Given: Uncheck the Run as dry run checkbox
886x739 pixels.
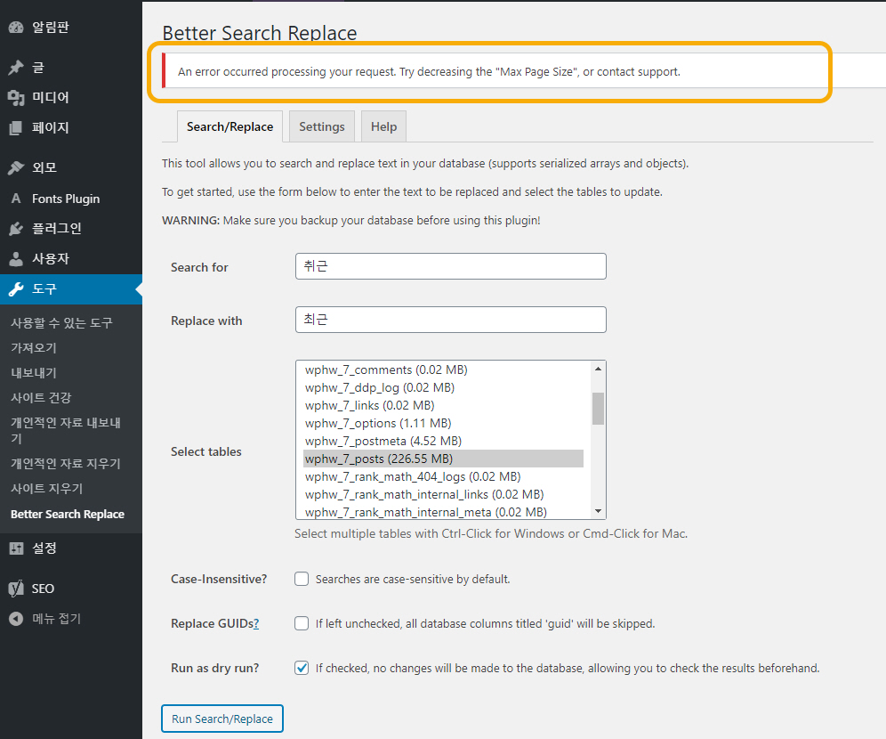Looking at the screenshot, I should pos(302,668).
